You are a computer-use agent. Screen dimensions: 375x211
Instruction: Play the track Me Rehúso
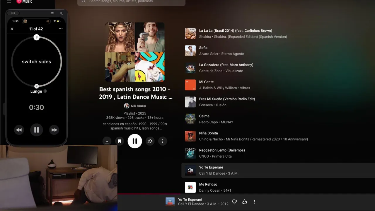pos(208,185)
